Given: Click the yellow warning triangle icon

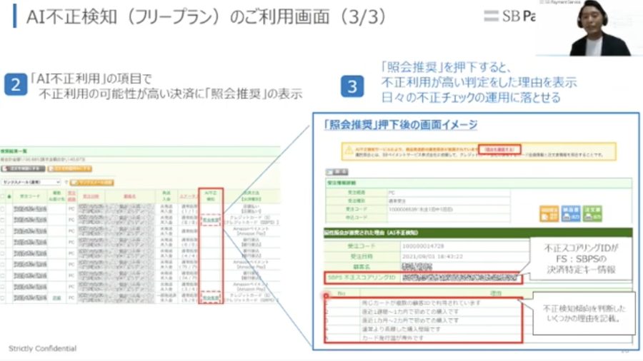Looking at the screenshot, I should pyautogui.click(x=349, y=151).
